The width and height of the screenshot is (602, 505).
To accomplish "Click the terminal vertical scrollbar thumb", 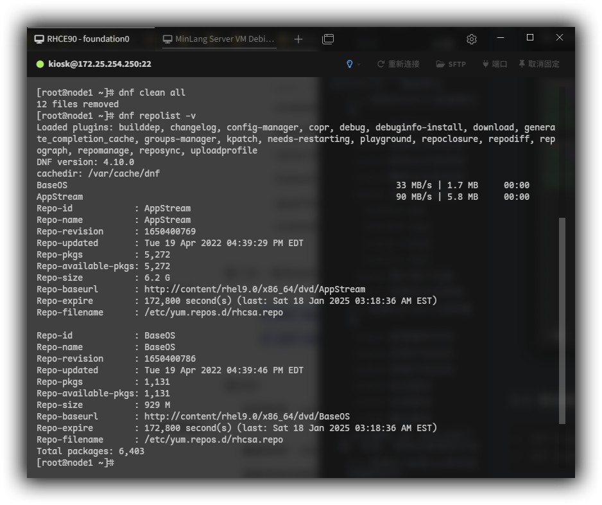I will click(562, 320).
